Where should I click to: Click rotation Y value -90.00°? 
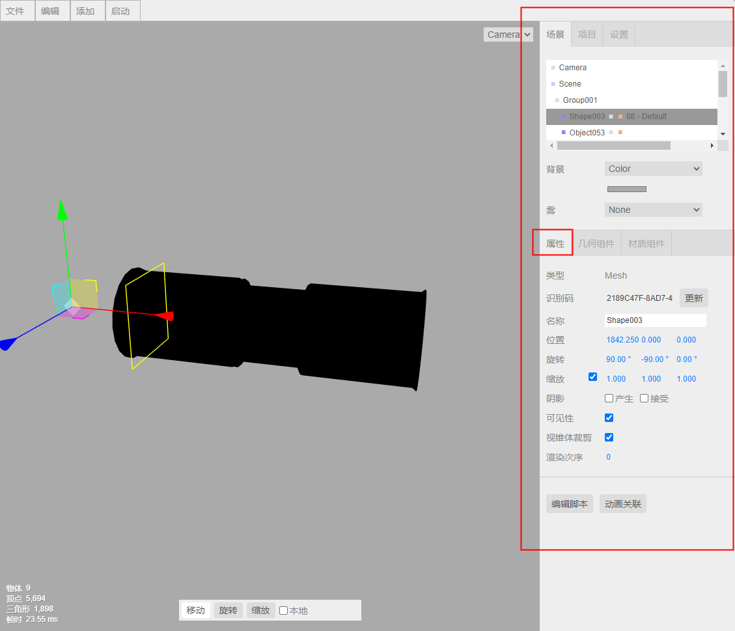655,359
